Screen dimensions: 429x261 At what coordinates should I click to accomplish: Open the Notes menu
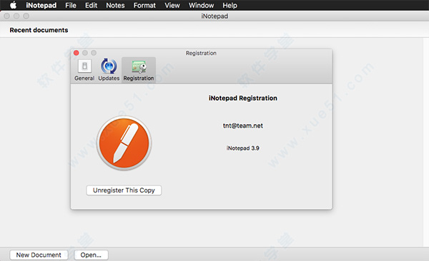(115, 5)
